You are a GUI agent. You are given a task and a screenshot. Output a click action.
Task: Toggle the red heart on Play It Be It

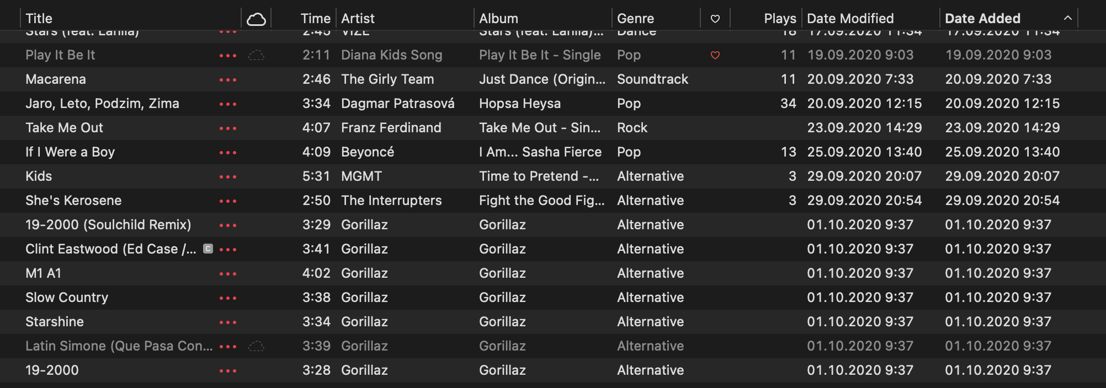[x=715, y=55]
